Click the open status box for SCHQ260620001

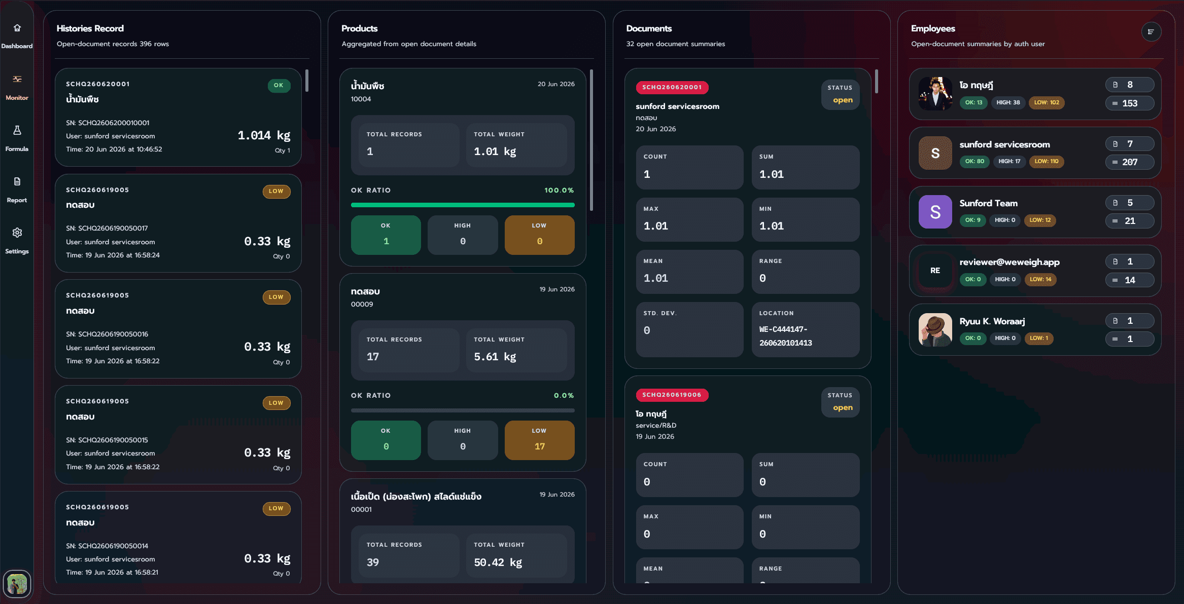click(840, 94)
